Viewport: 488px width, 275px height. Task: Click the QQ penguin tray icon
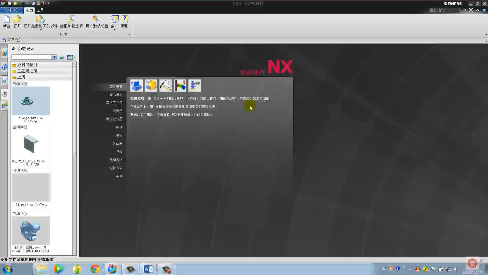(x=417, y=269)
